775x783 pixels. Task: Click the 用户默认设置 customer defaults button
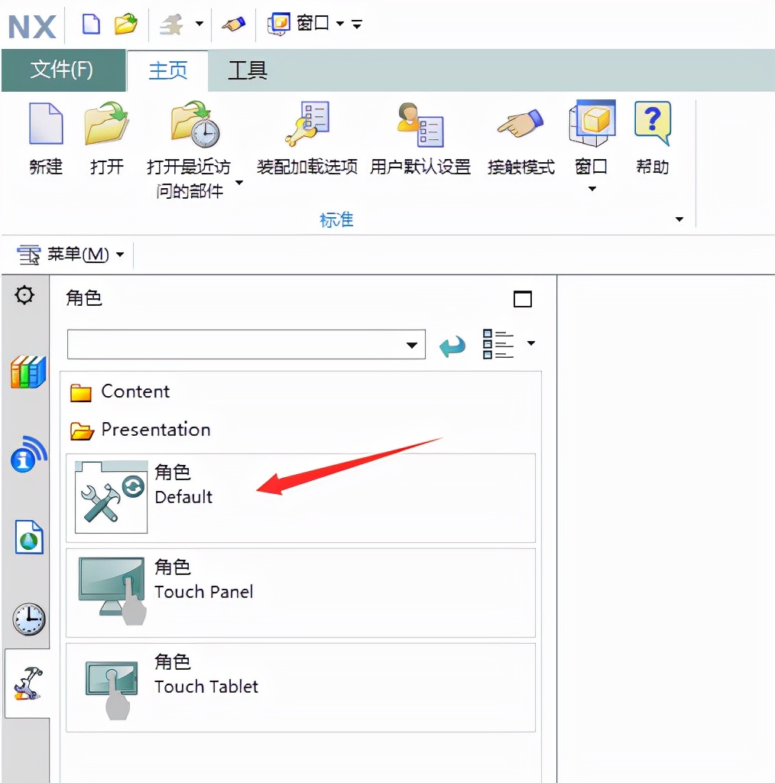click(x=420, y=138)
